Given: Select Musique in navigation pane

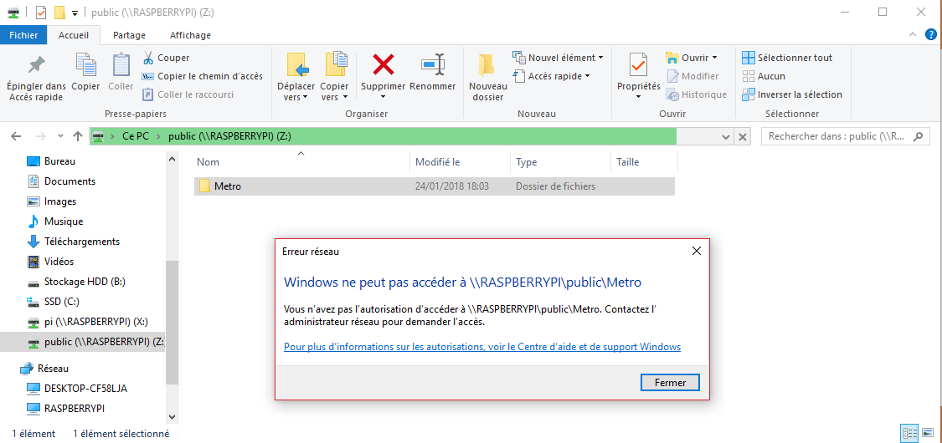Looking at the screenshot, I should (64, 221).
